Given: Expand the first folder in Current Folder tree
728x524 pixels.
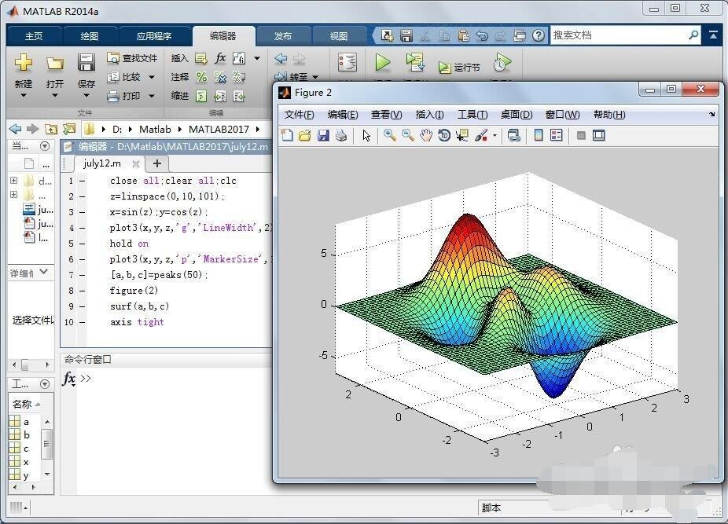Looking at the screenshot, I should [x=13, y=181].
